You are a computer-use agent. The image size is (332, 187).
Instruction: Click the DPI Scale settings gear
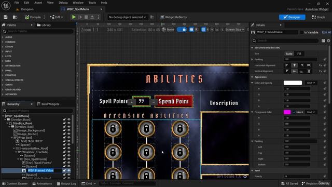(245, 177)
